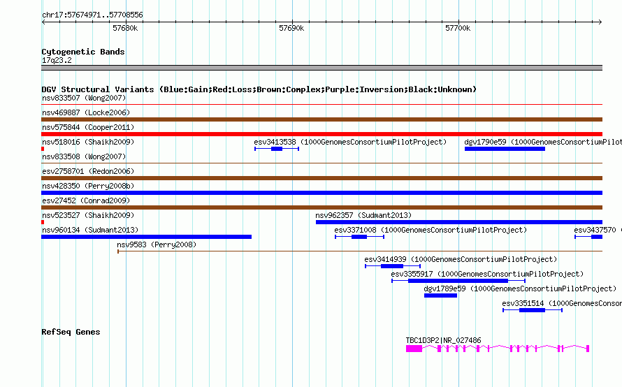Click the small red nsv523527 marker
This screenshot has width=622, height=387.
[43, 222]
